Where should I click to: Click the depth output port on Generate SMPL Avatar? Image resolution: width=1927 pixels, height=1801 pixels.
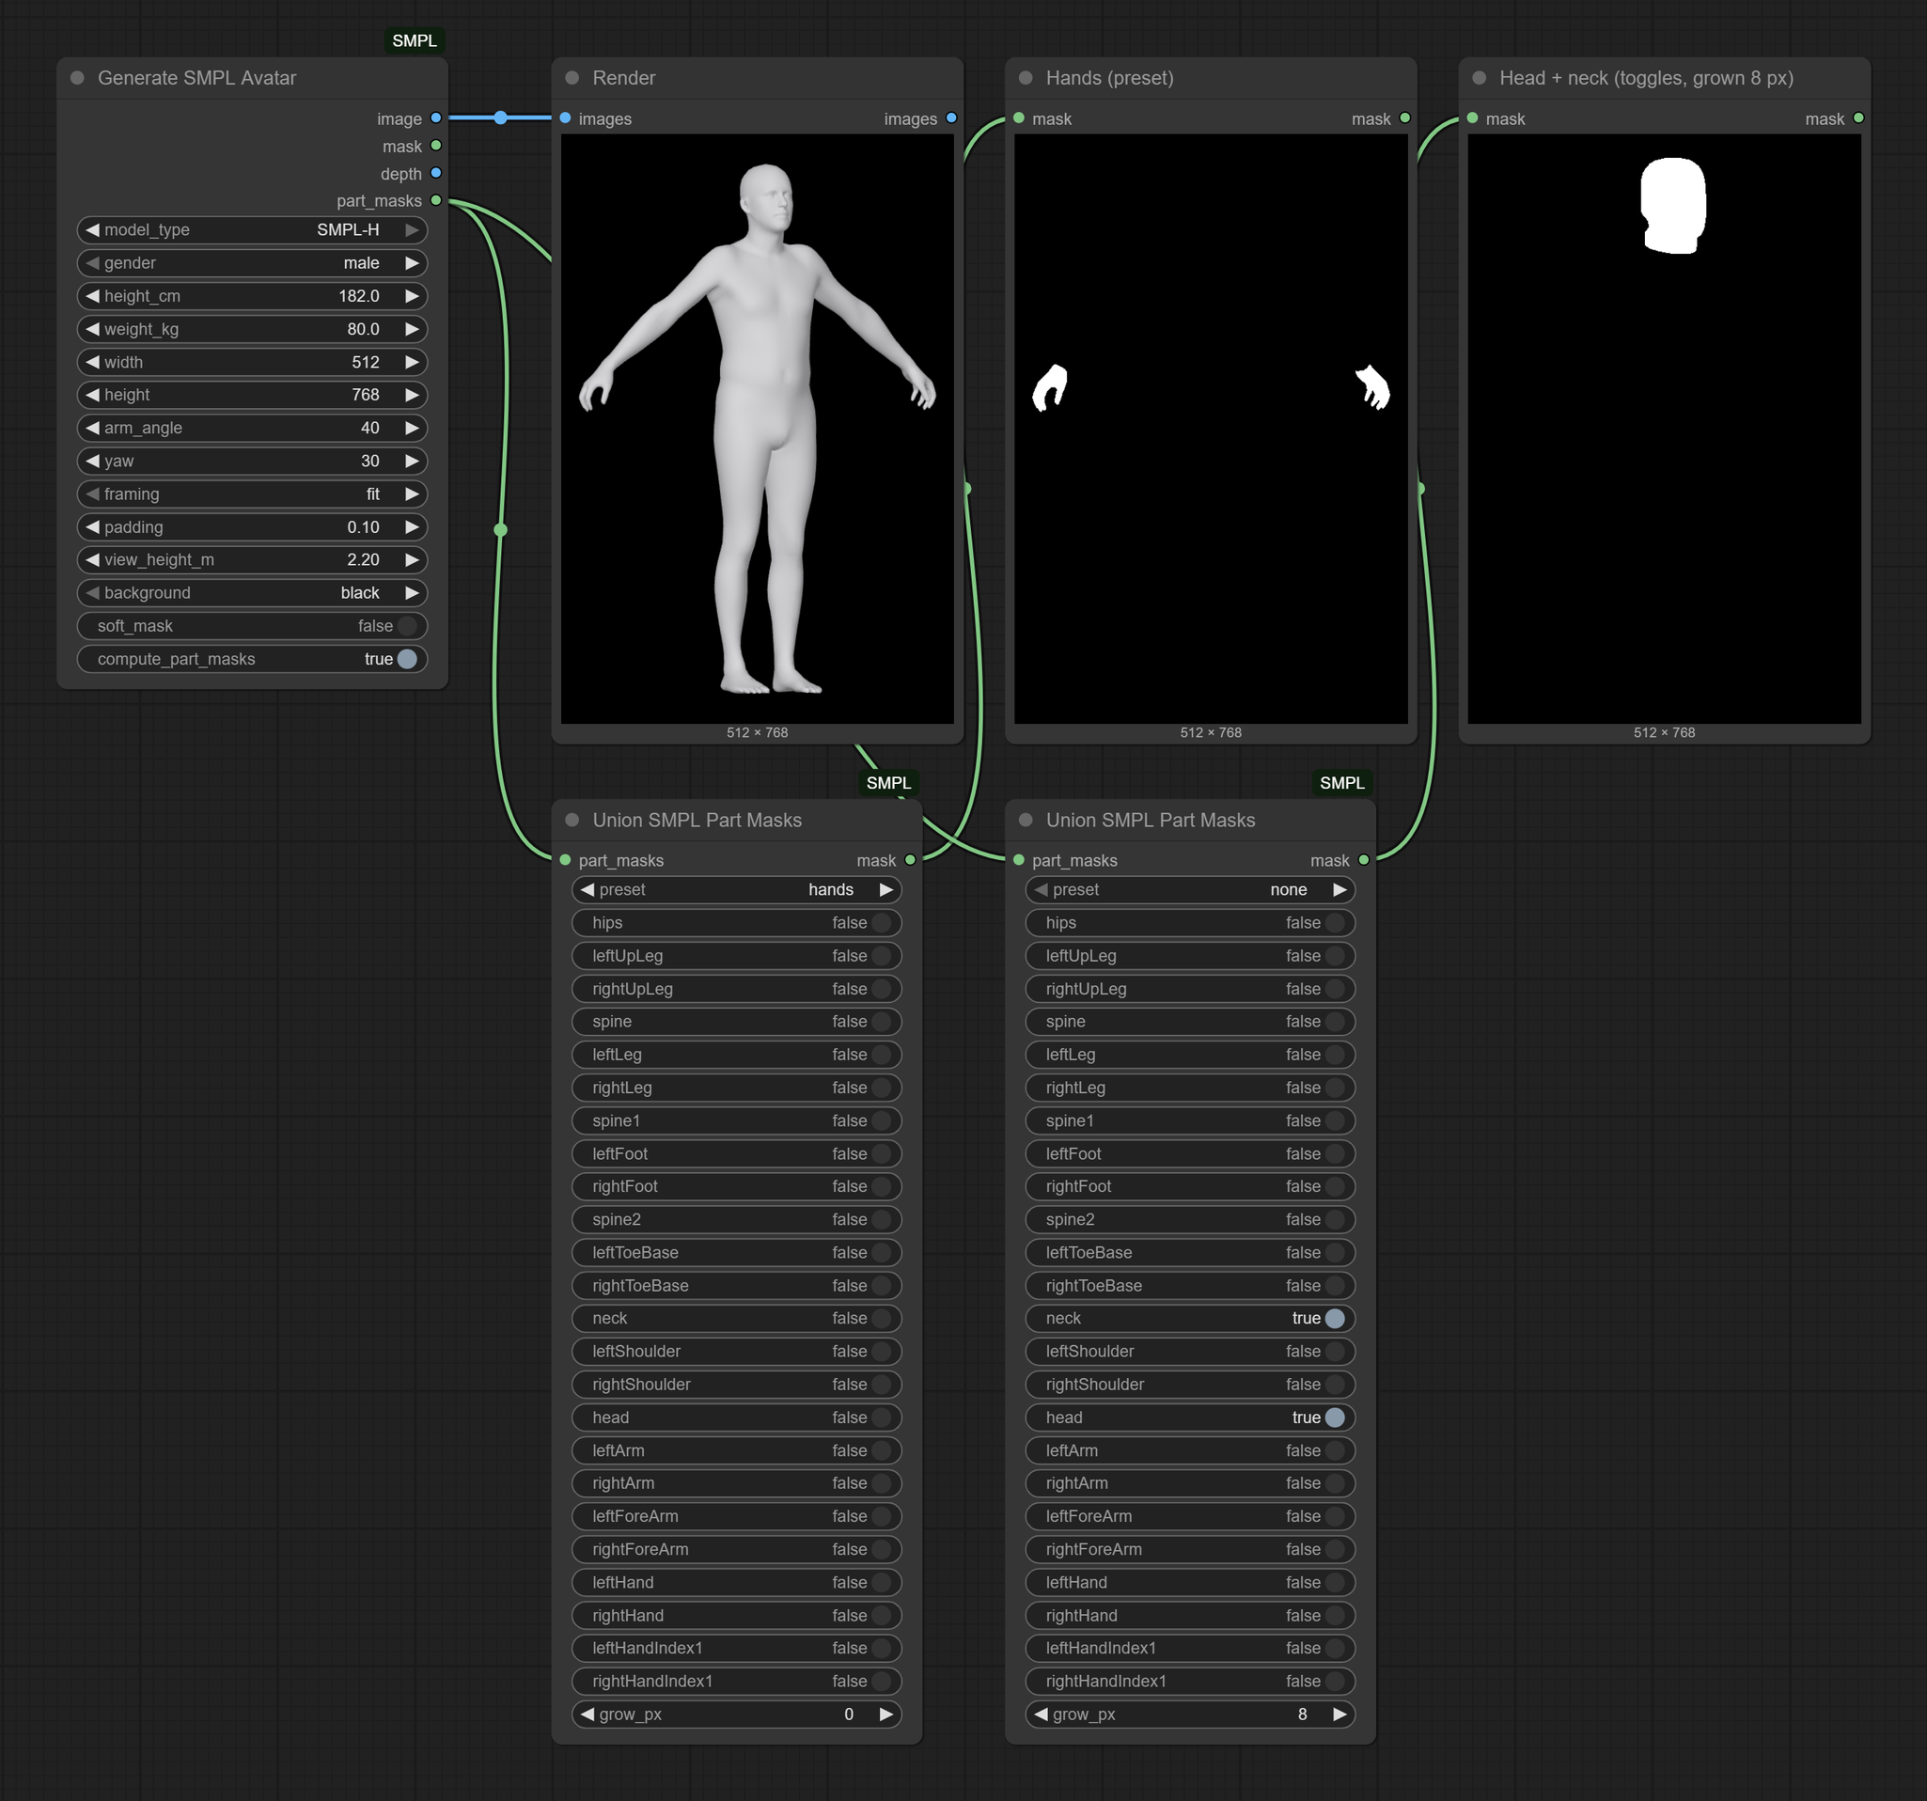click(x=436, y=174)
